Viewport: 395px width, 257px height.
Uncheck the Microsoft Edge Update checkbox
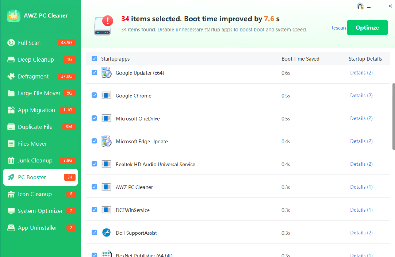94,141
